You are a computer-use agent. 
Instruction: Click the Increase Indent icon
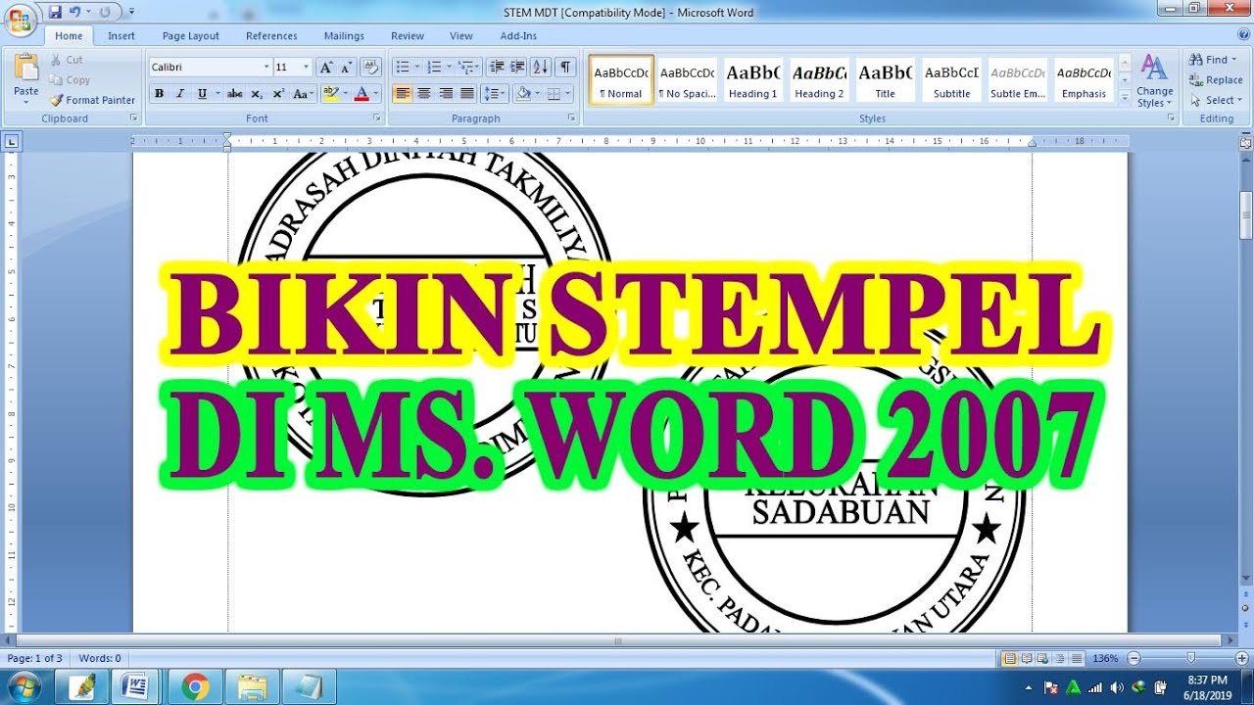pos(517,68)
